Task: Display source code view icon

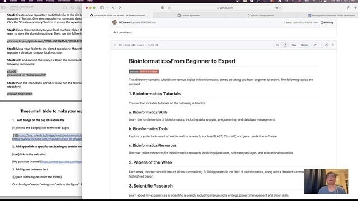Action: coord(277,45)
